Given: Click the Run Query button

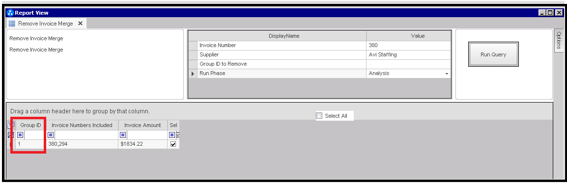Looking at the screenshot, I should pyautogui.click(x=493, y=54).
